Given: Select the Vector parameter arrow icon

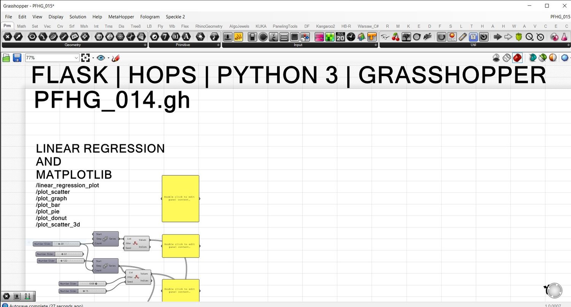Looking at the screenshot, I should (x=18, y=37).
